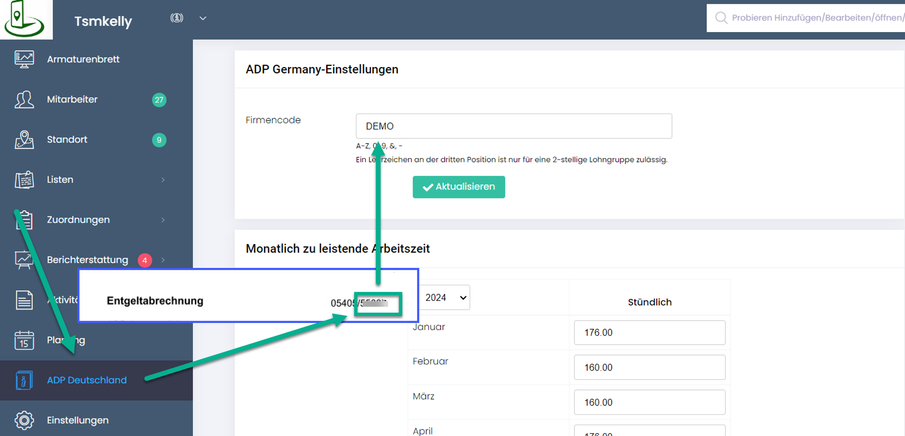Expand the Listen submenu chevron

tap(163, 180)
